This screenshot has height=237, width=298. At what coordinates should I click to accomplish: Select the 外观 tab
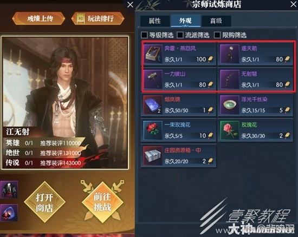(185, 21)
